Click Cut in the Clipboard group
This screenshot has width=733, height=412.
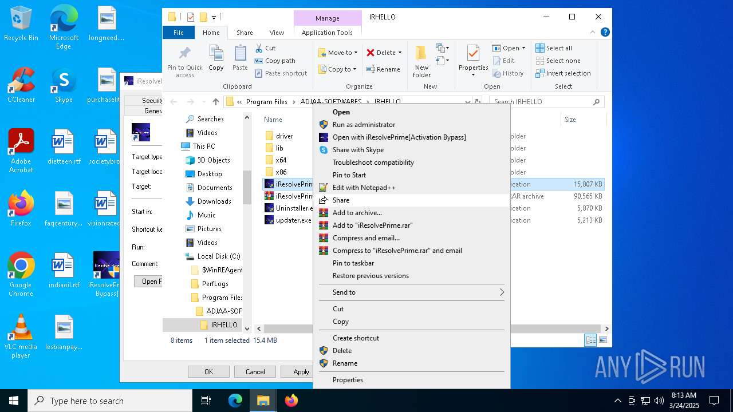pyautogui.click(x=265, y=48)
